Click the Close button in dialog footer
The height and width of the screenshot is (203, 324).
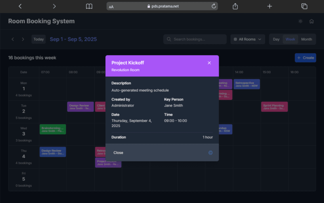(x=118, y=153)
